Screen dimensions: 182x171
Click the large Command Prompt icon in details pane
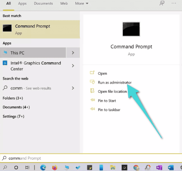(131, 29)
